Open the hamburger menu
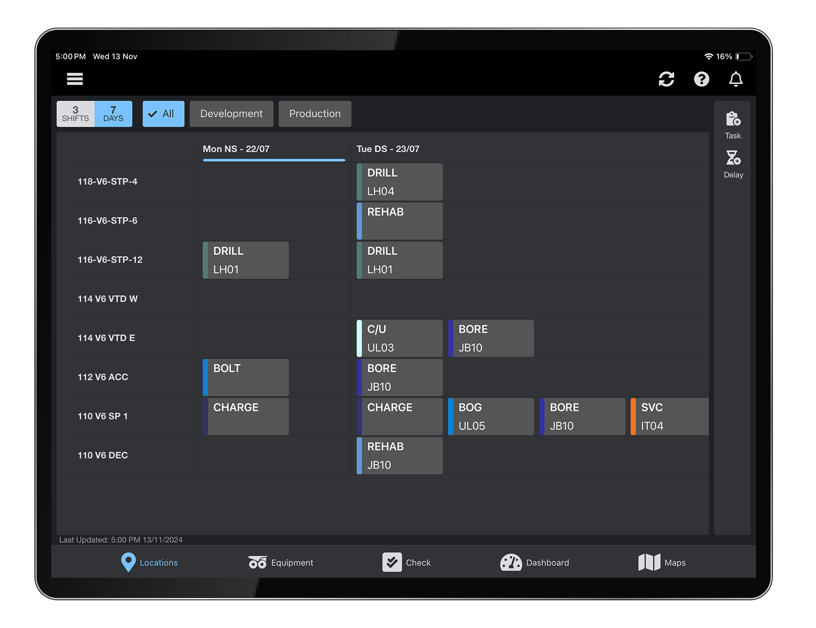This screenshot has height=628, width=816. (75, 79)
